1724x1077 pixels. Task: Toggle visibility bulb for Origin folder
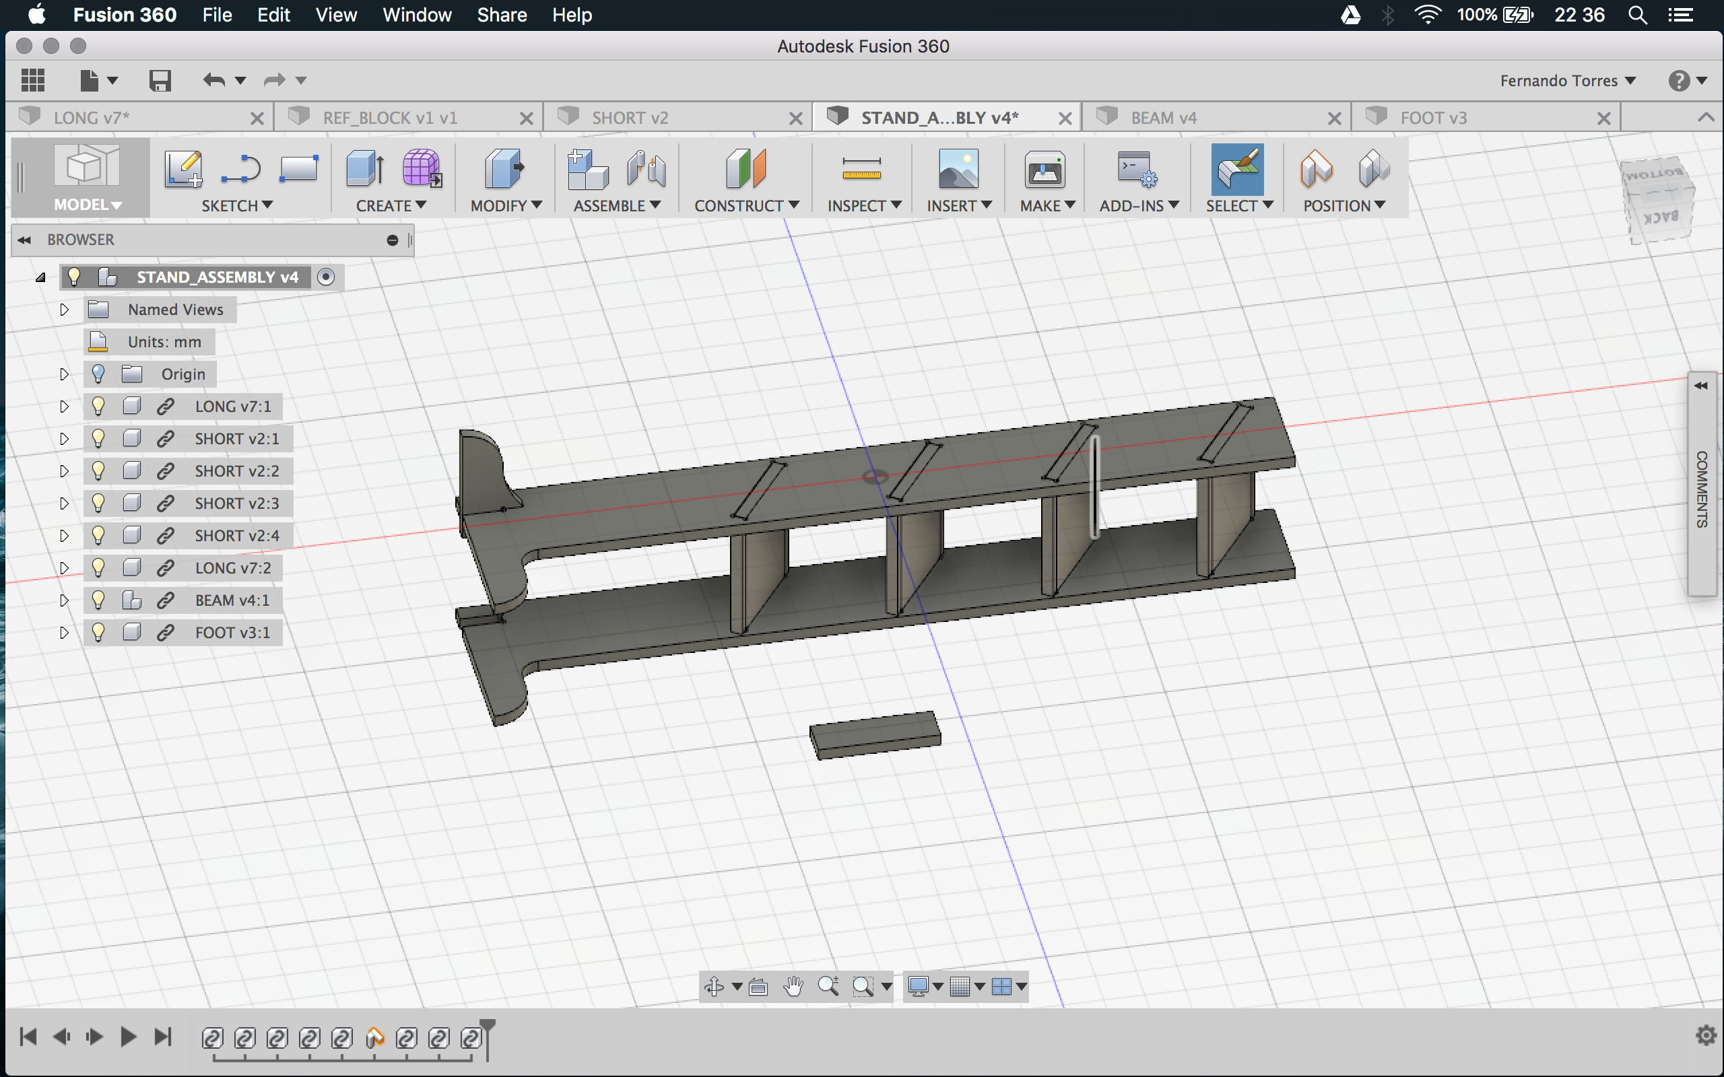pyautogui.click(x=98, y=374)
